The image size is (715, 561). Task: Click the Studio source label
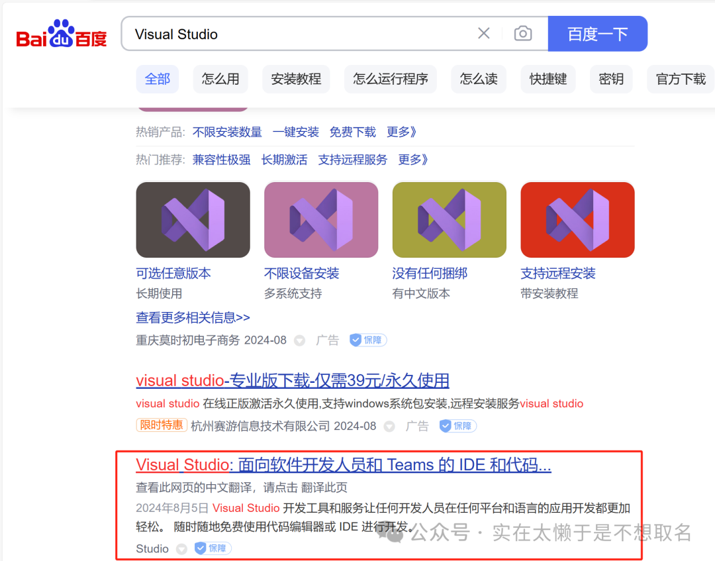152,548
